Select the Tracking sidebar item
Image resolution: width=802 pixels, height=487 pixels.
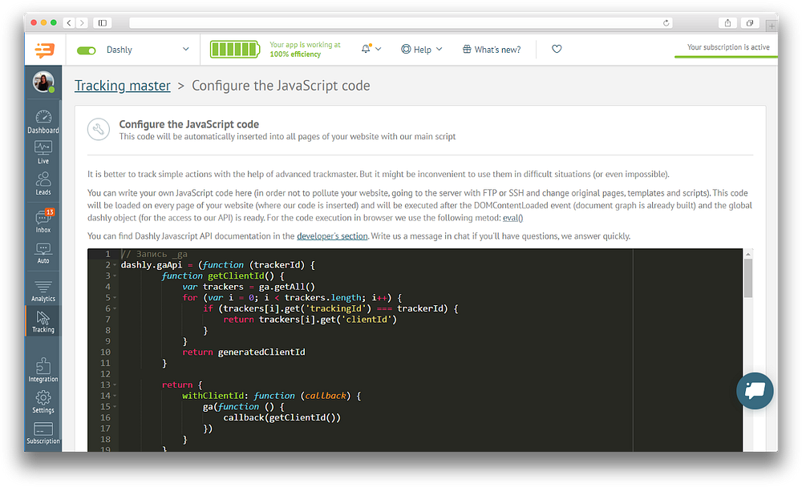[x=43, y=321]
